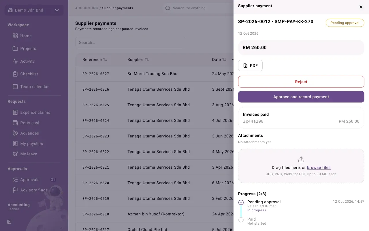
Task: Select row SP-2026-0022
Action: tap(155, 152)
